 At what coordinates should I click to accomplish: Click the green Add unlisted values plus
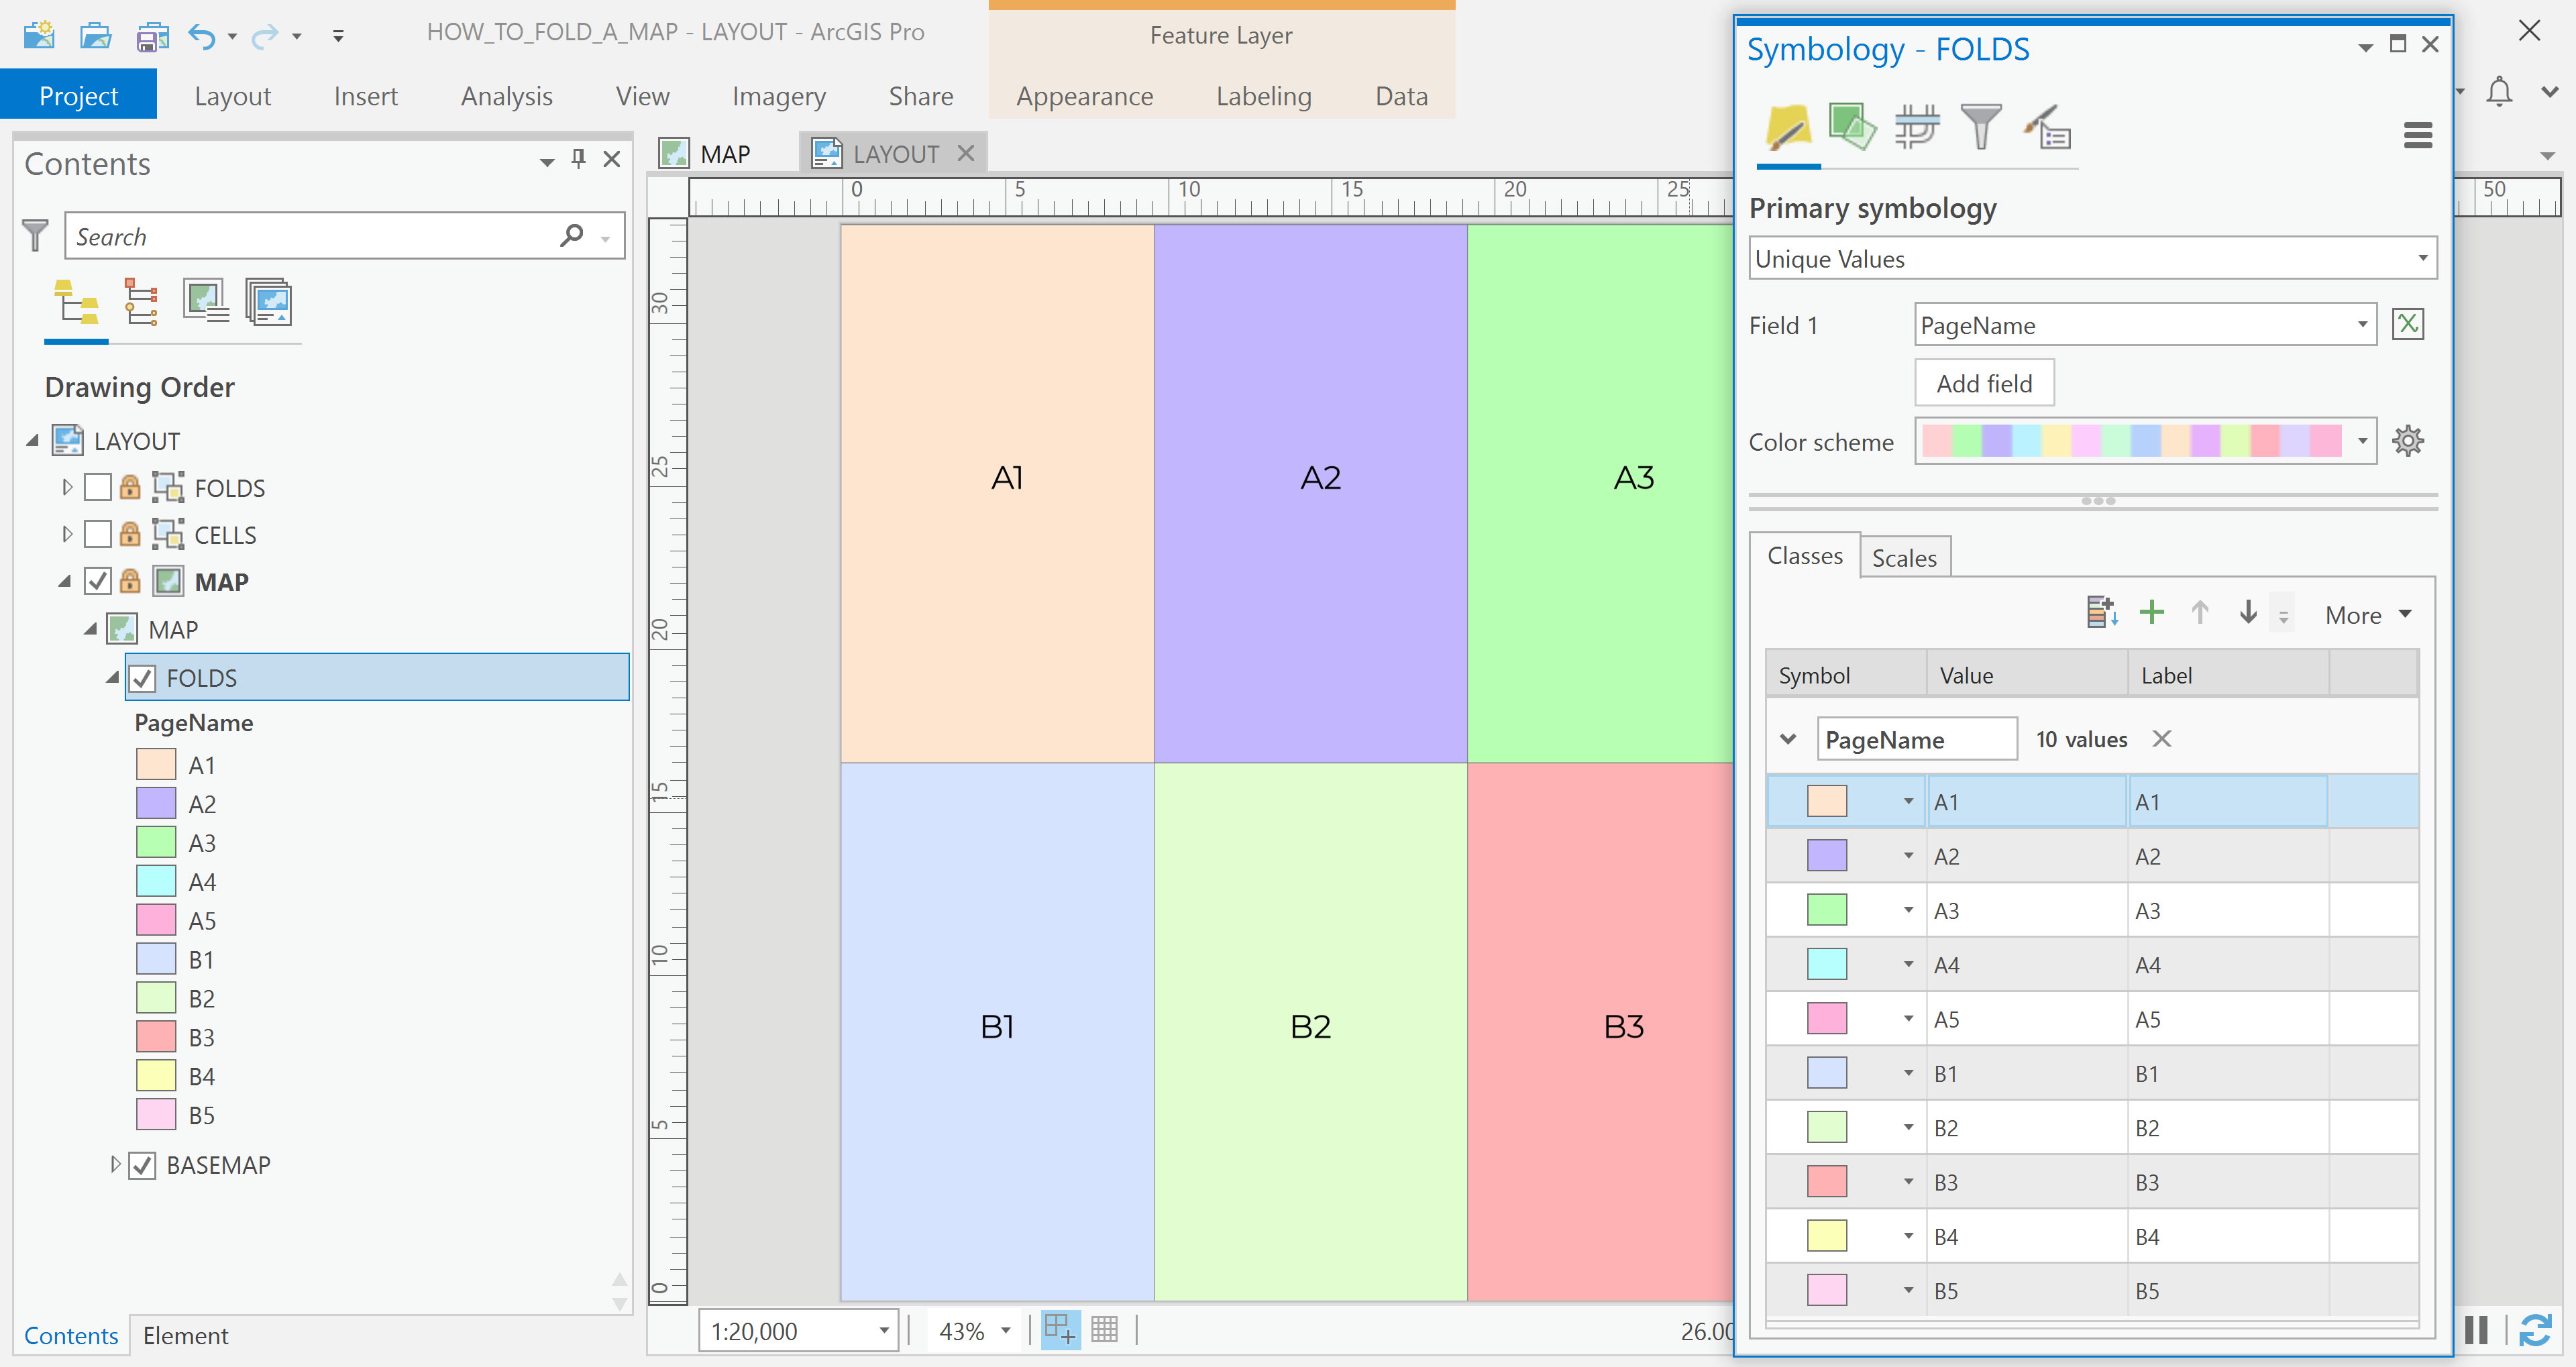(2151, 613)
